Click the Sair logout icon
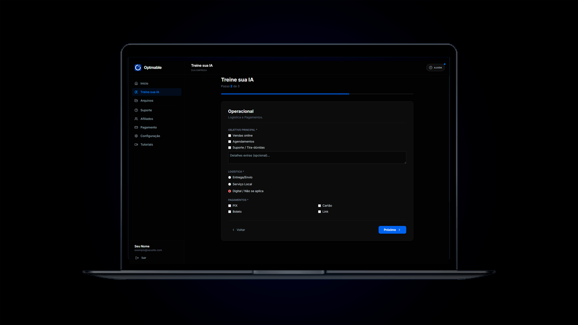Screen dimensions: 578x325 137,258
